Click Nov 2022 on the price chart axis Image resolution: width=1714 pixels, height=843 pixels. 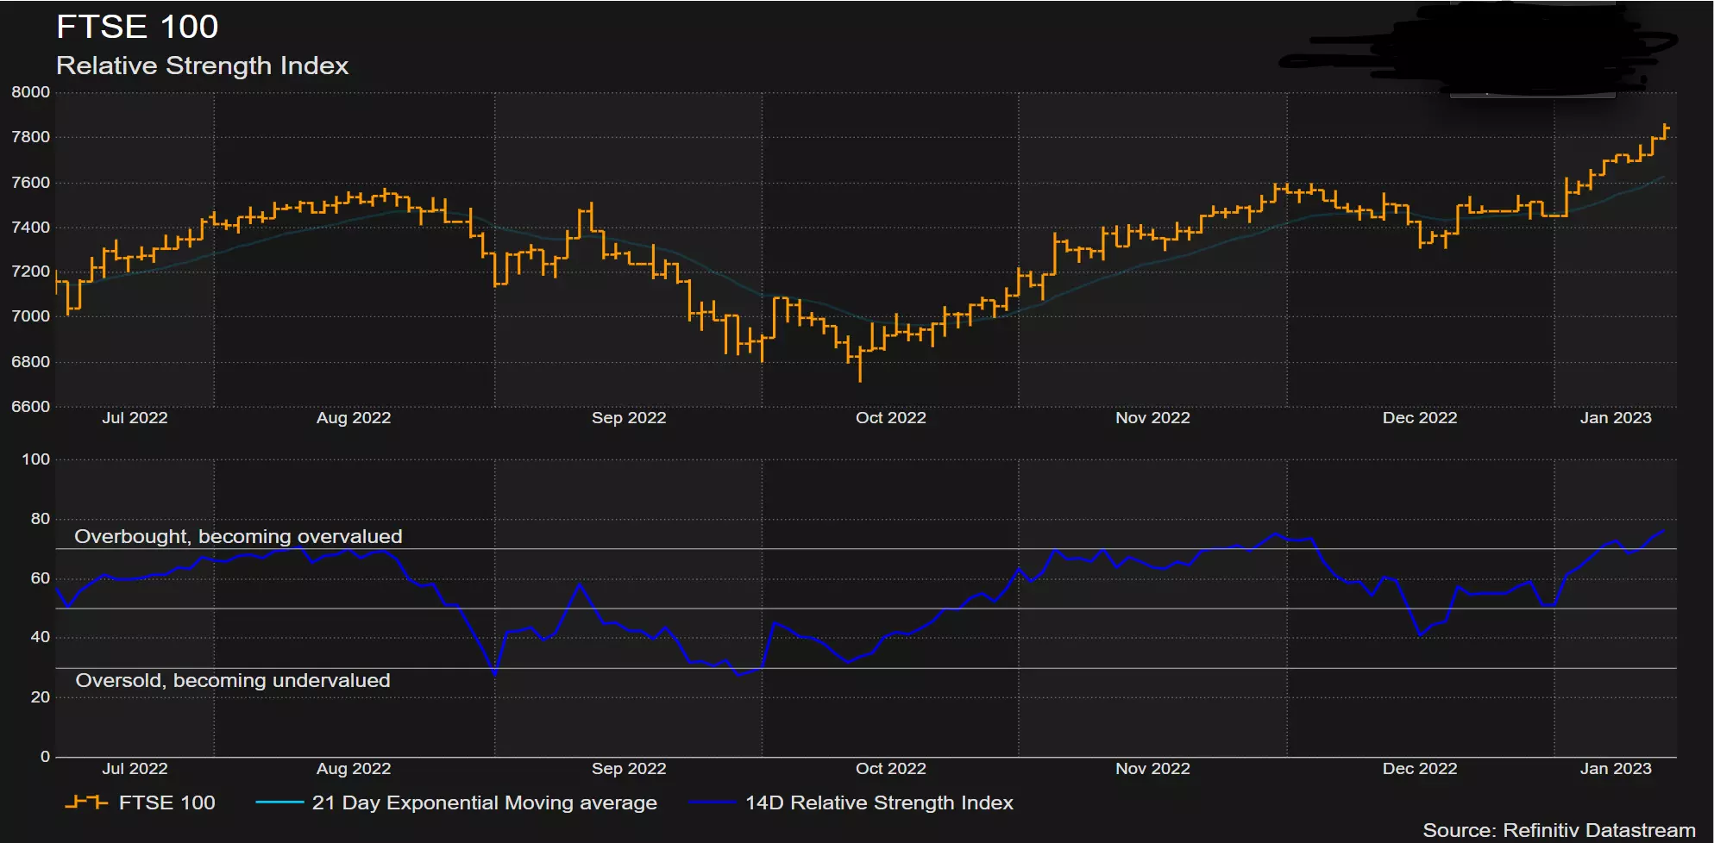pos(1152,418)
